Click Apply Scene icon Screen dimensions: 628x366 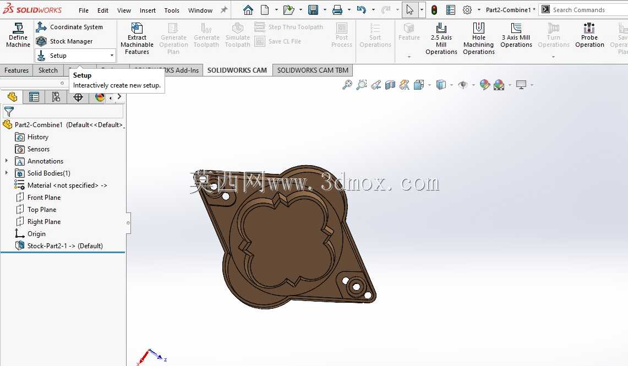click(499, 85)
